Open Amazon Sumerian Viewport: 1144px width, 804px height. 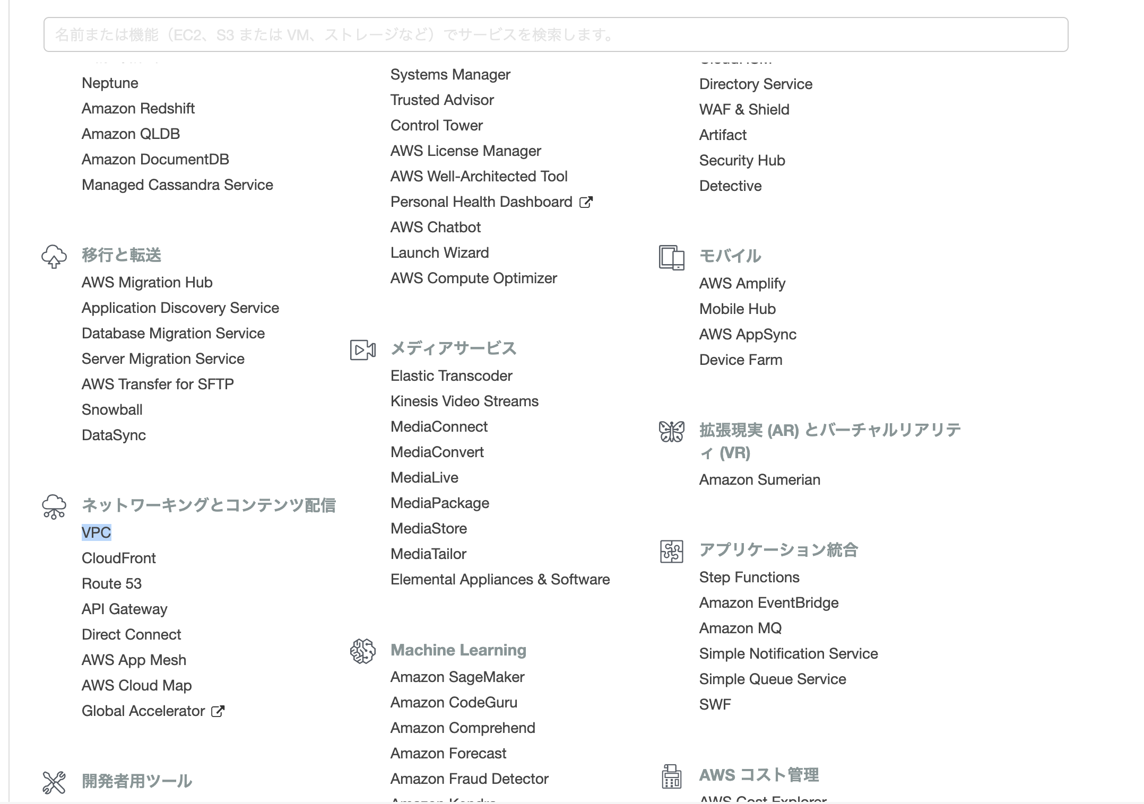[760, 479]
